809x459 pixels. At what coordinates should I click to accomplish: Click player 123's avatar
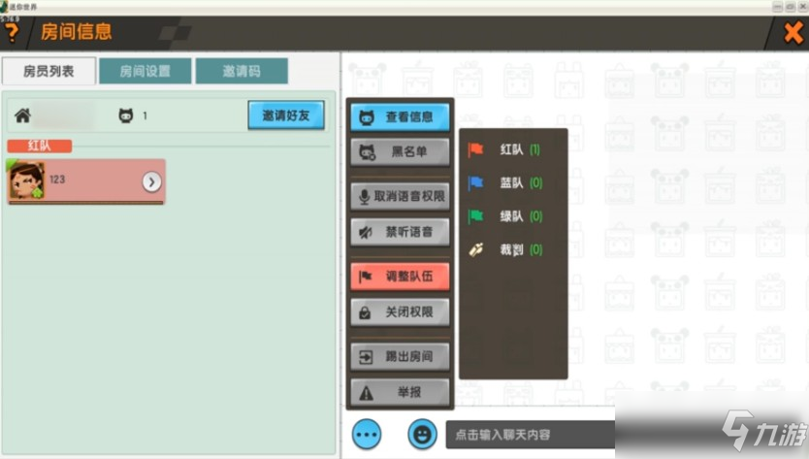coord(26,180)
